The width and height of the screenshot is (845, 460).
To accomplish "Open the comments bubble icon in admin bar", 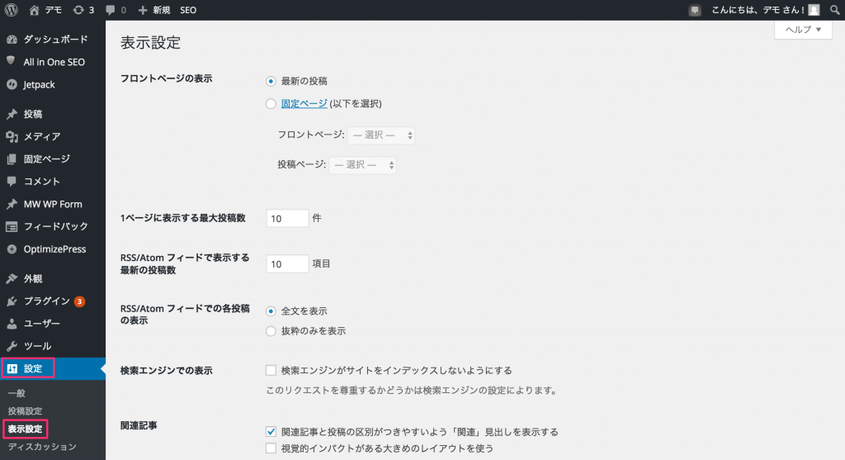I will coord(111,10).
